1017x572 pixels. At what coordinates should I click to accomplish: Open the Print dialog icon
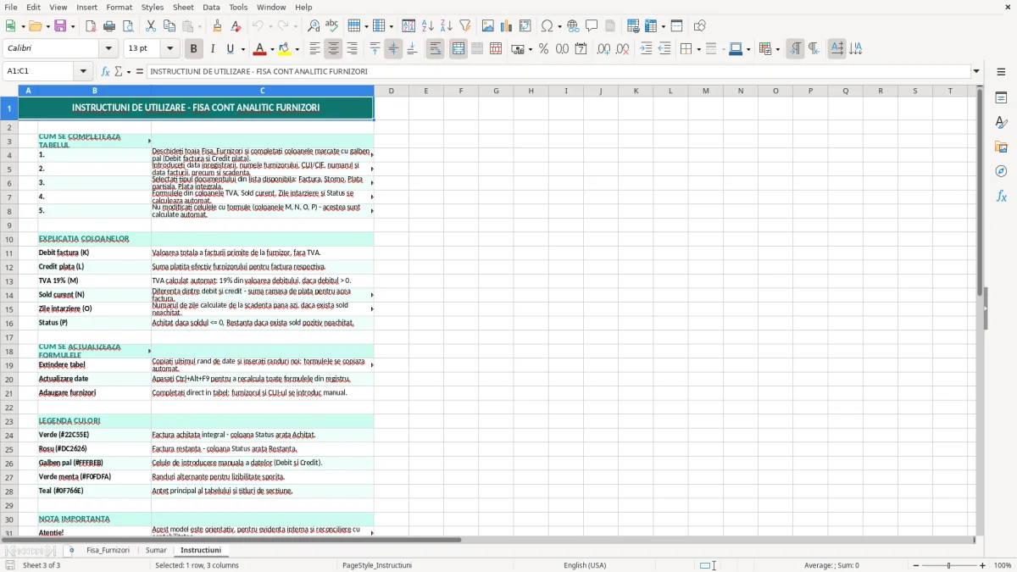point(109,26)
